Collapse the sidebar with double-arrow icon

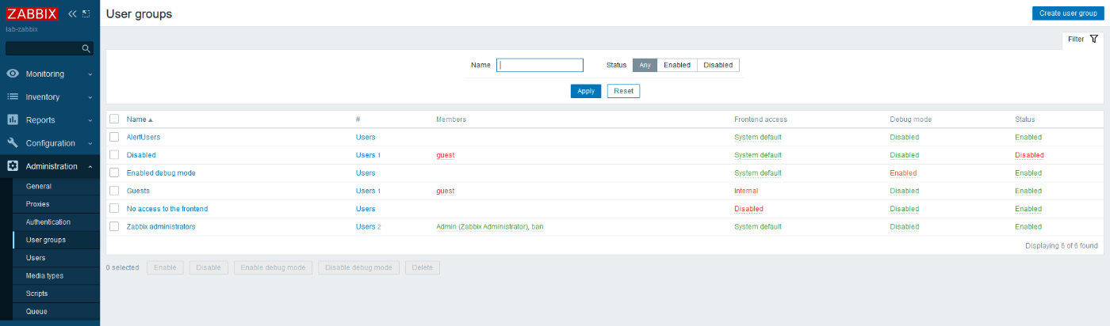tap(72, 13)
